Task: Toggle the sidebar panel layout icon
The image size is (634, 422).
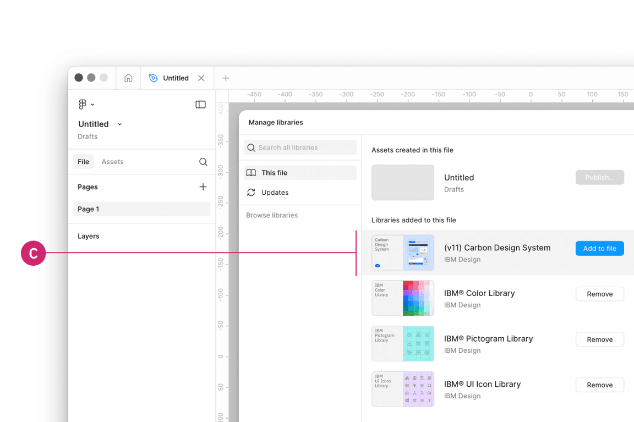Action: (x=200, y=105)
